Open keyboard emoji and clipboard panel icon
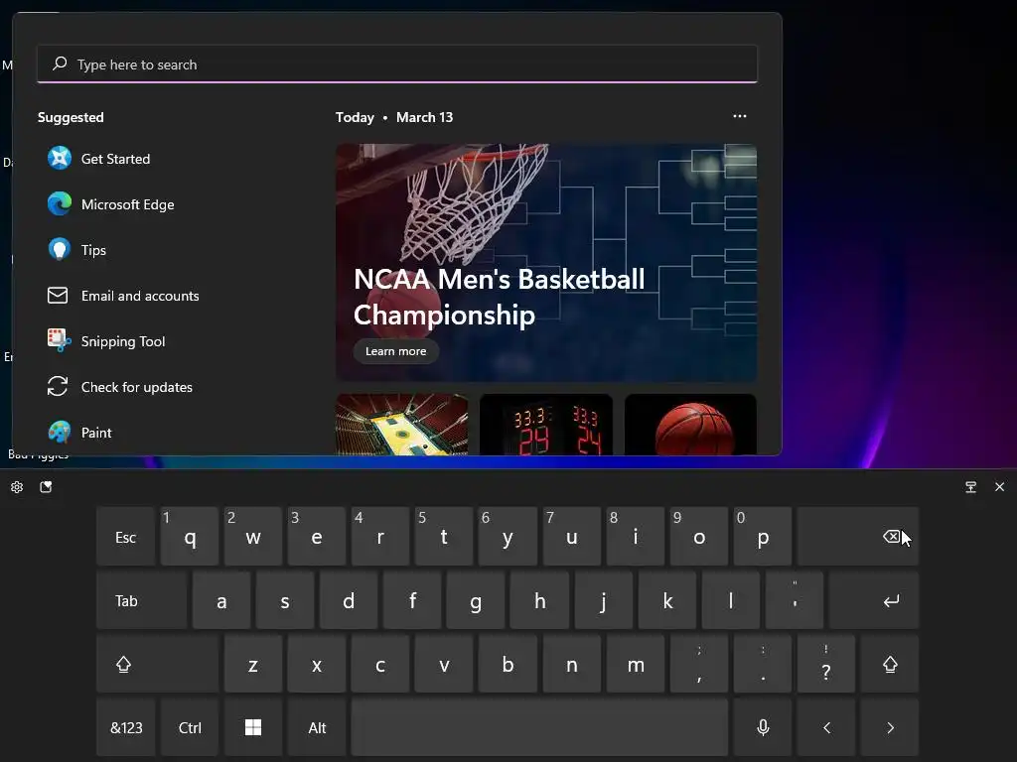The width and height of the screenshot is (1017, 762). [x=46, y=486]
